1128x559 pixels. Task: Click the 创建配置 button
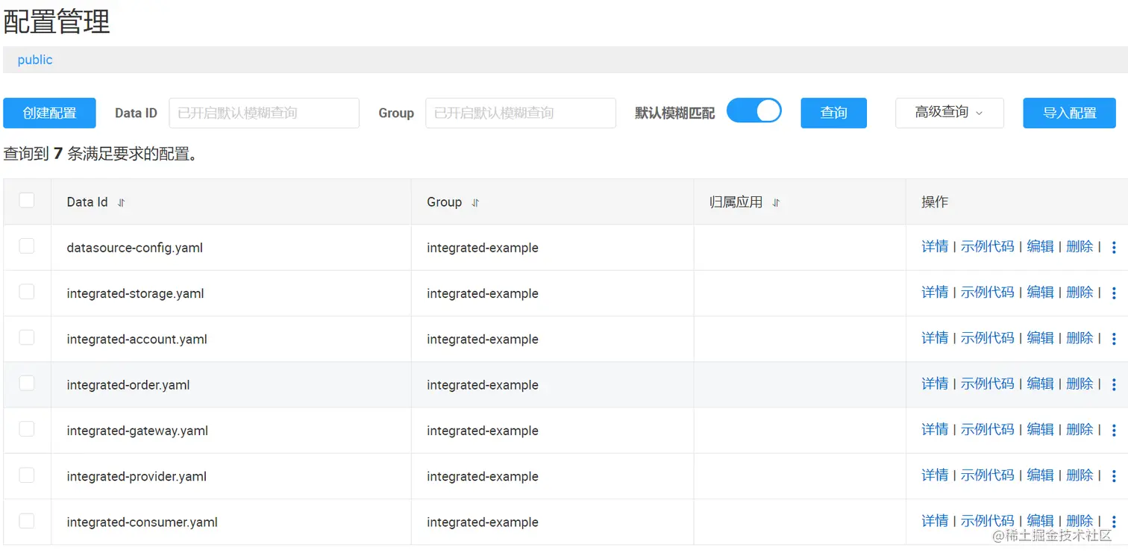(50, 113)
